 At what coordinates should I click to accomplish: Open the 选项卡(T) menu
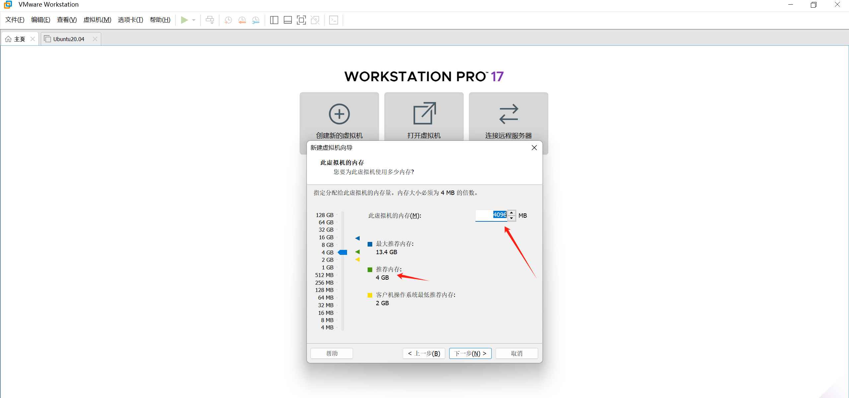point(130,20)
